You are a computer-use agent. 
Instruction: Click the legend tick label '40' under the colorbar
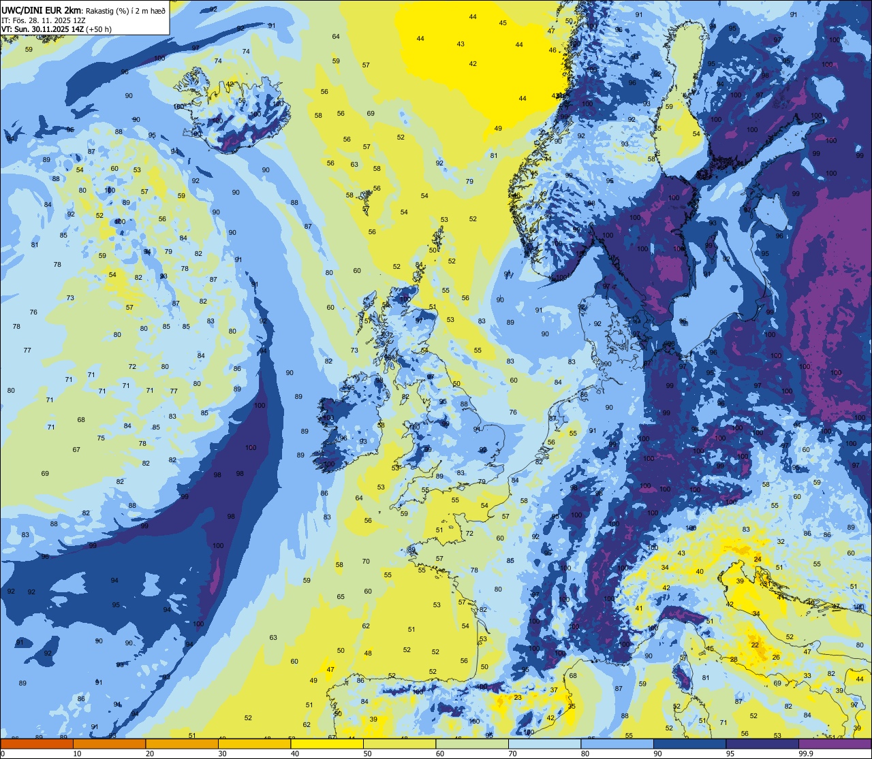295,754
